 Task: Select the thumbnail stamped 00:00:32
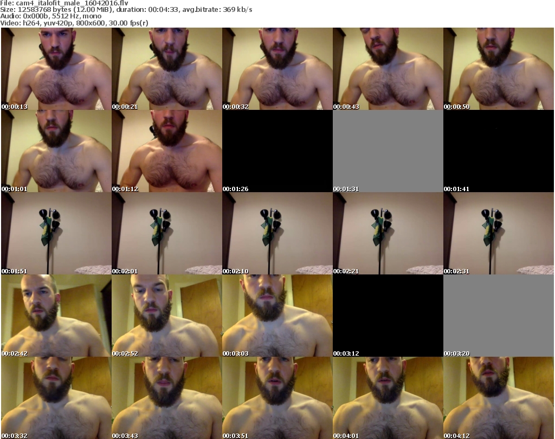(x=277, y=69)
